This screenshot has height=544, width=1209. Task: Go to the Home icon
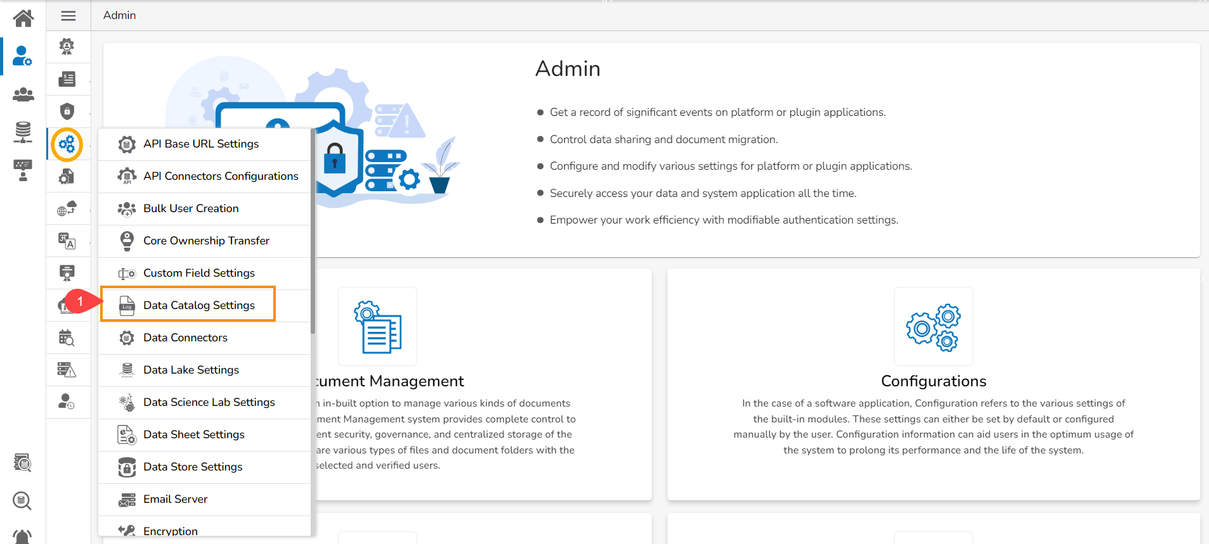click(x=23, y=18)
